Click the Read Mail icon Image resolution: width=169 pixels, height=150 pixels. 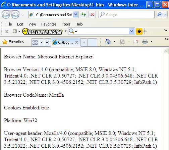click(x=135, y=42)
